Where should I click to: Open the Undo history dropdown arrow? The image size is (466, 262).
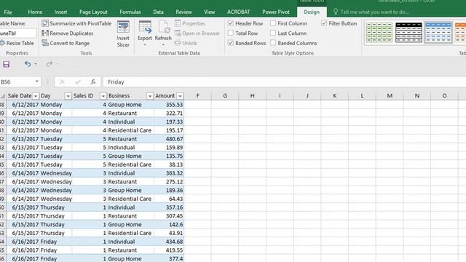pos(36,64)
